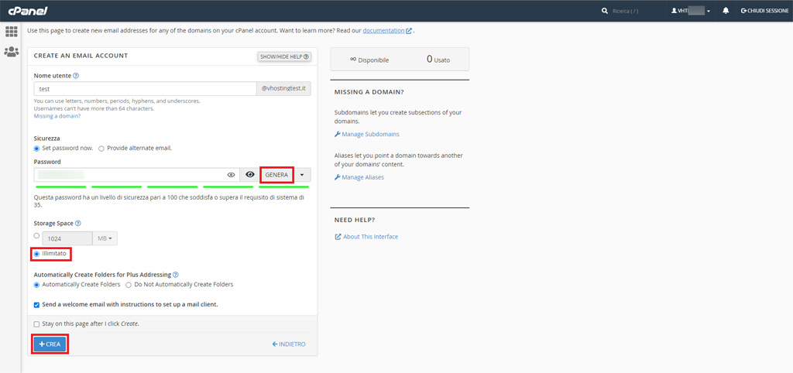
Task: Open the notifications bell
Action: click(x=726, y=11)
